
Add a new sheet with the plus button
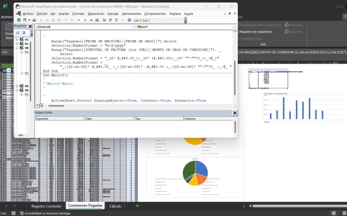(137, 206)
